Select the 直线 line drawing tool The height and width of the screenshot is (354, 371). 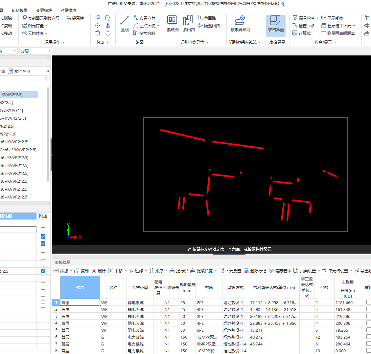click(125, 24)
